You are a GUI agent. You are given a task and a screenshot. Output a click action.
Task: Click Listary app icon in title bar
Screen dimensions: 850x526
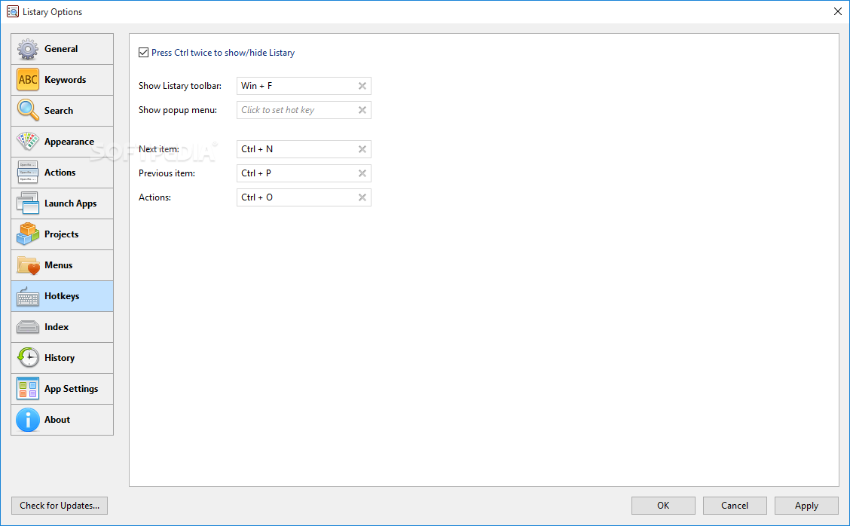click(x=13, y=11)
